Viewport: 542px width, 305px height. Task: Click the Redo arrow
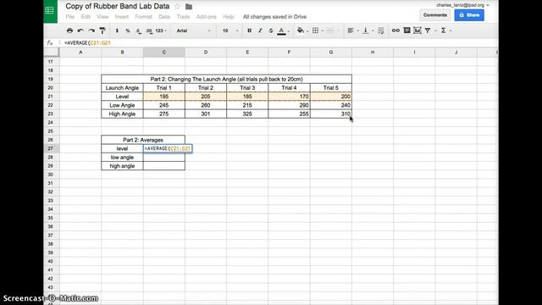click(x=91, y=30)
